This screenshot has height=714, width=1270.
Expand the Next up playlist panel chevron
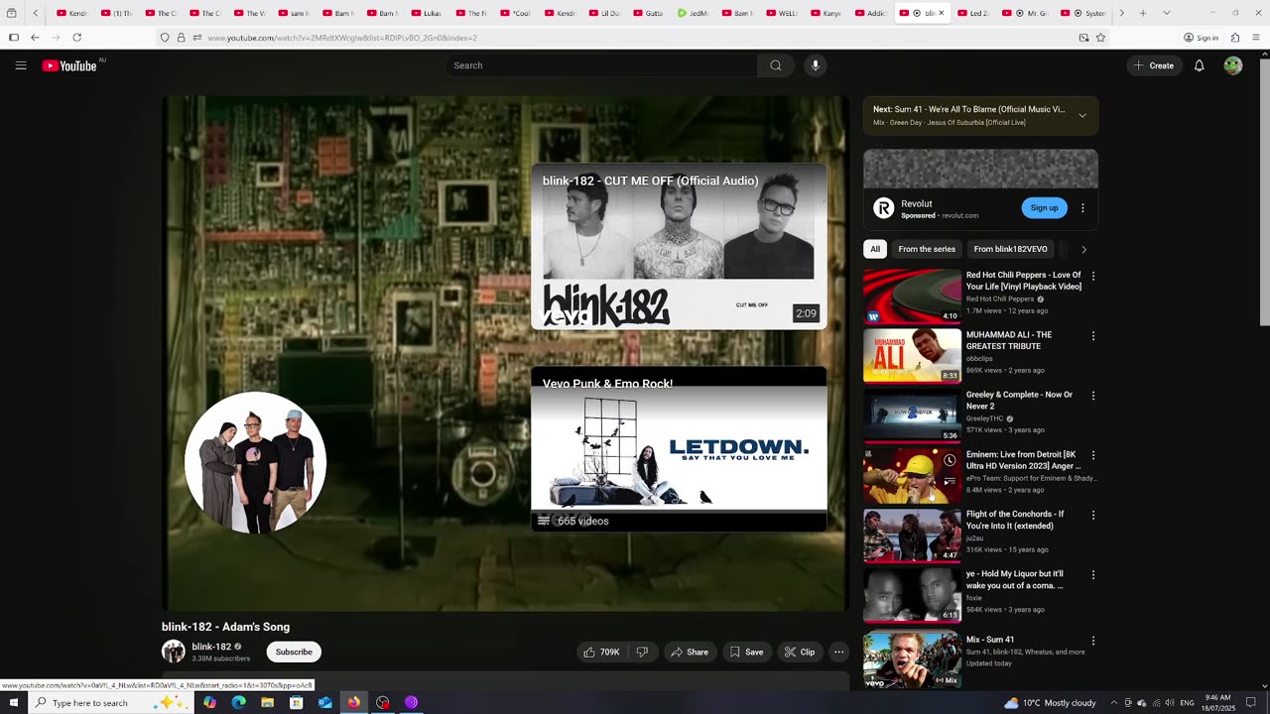[1082, 115]
